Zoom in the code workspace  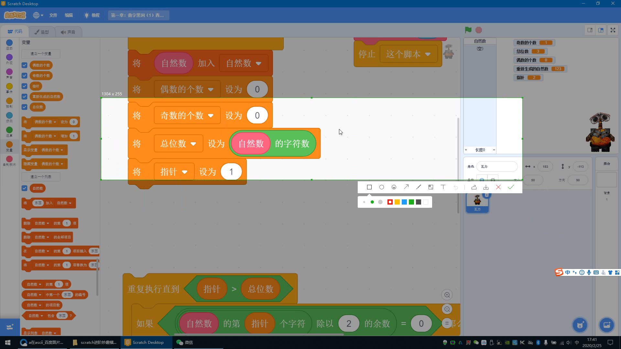click(447, 295)
